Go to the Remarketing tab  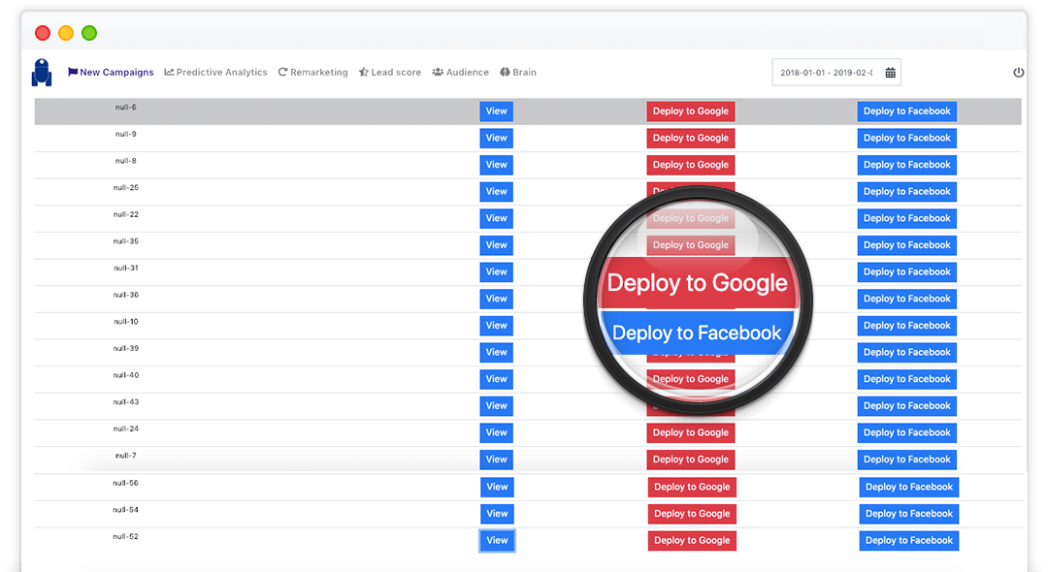click(x=312, y=72)
